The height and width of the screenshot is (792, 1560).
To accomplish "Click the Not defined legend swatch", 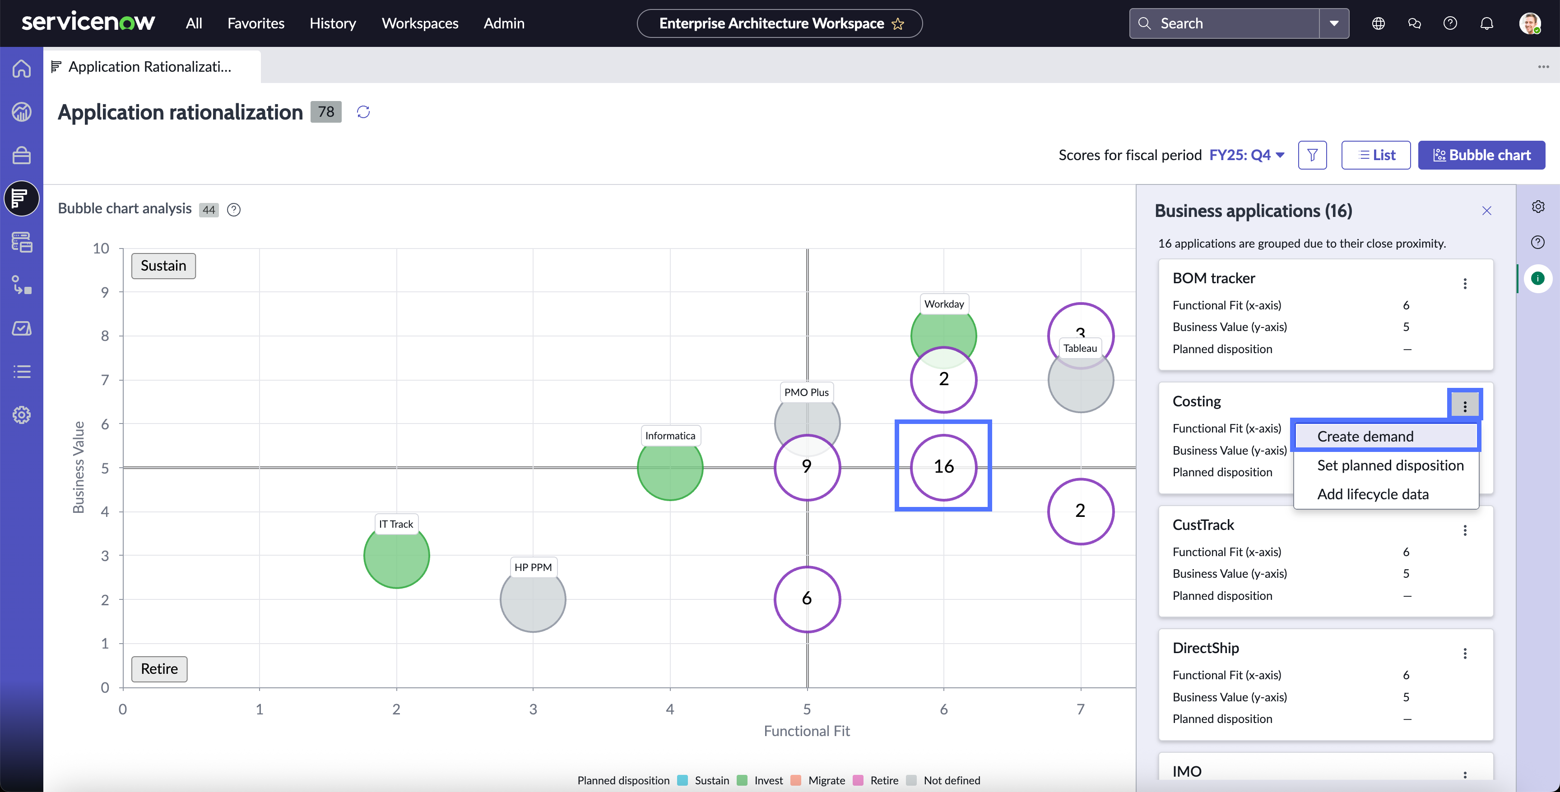I will point(911,780).
